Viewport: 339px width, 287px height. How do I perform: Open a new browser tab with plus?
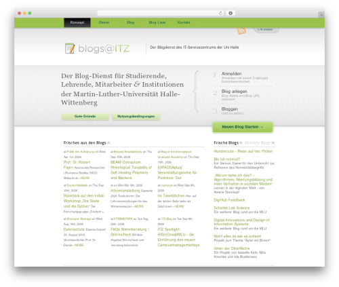coord(321,15)
